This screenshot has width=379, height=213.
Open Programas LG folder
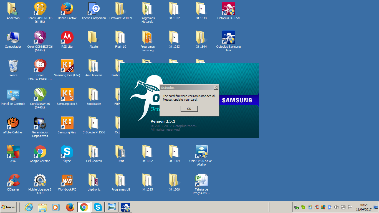click(x=121, y=182)
